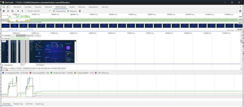Uncheck the Listeners counter
The width and height of the screenshot is (244, 107).
pyautogui.click(x=75, y=73)
